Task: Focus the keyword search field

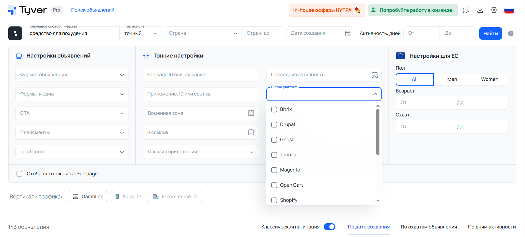Action: [x=72, y=33]
